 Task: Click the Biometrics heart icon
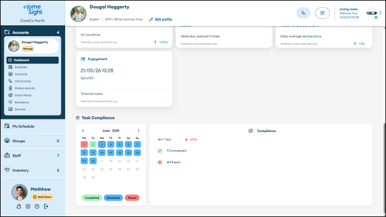[10, 102]
